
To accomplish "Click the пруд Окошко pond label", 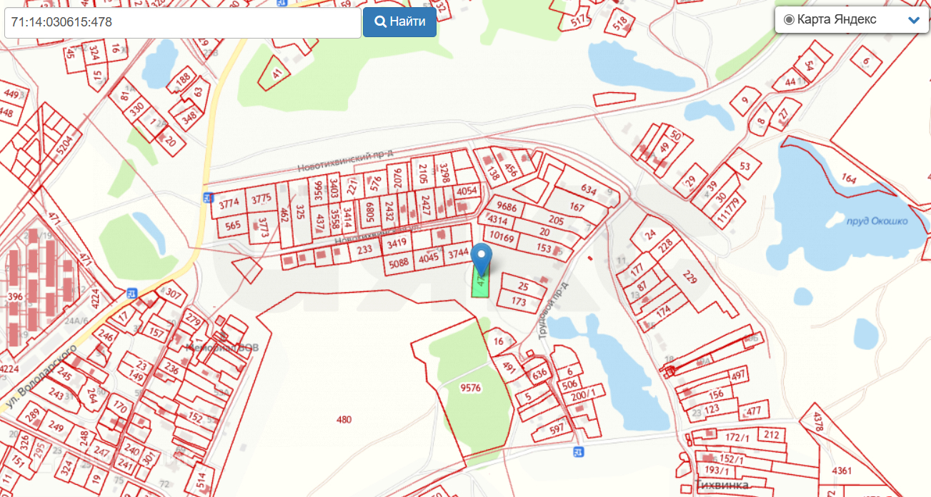I will pos(877,221).
